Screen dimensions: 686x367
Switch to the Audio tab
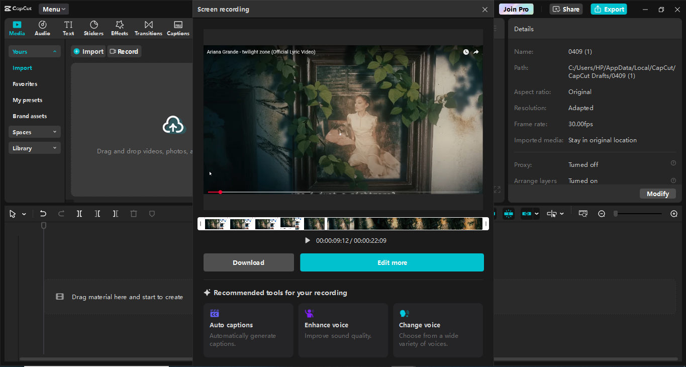[x=42, y=28]
